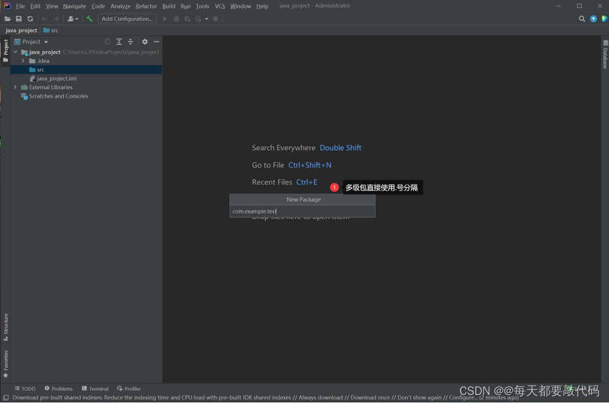Click the Hide Project panel minus icon
The image size is (609, 403).
tap(156, 41)
